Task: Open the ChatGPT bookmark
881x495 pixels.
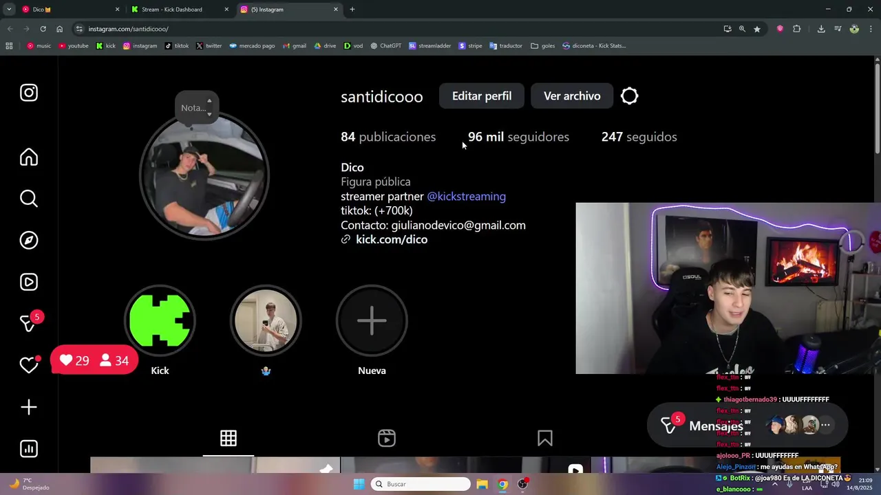Action: (385, 46)
